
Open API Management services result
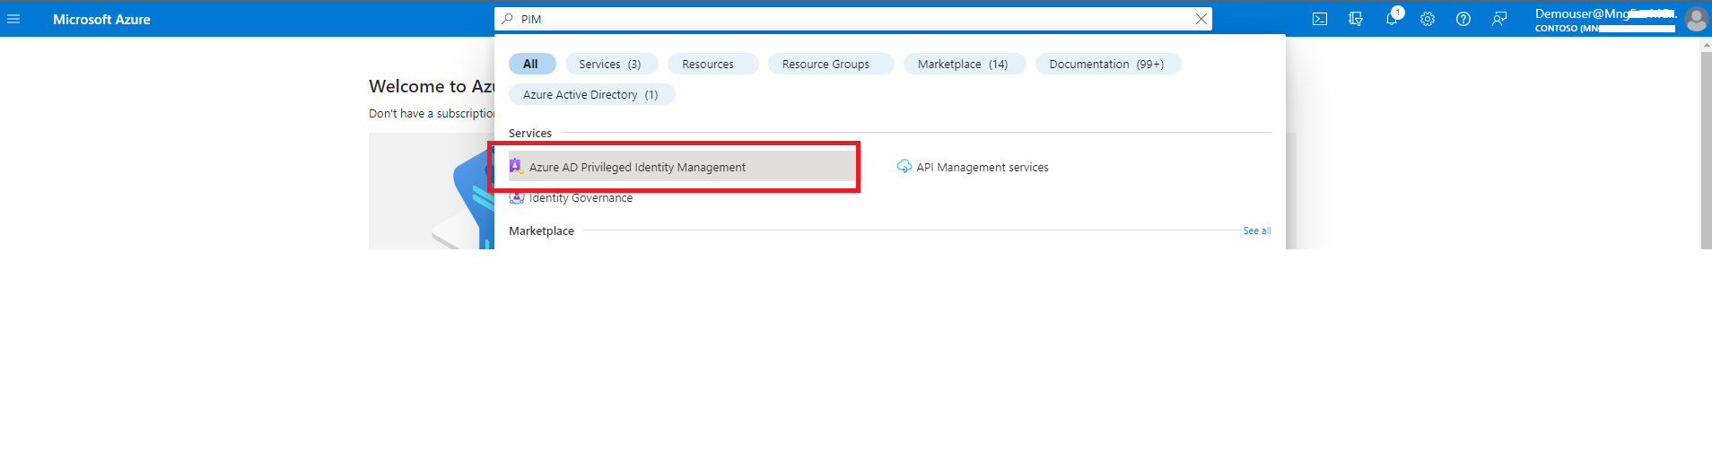(x=982, y=167)
